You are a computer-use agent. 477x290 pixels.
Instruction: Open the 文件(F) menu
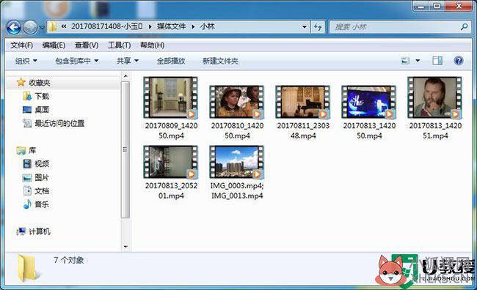(21, 45)
